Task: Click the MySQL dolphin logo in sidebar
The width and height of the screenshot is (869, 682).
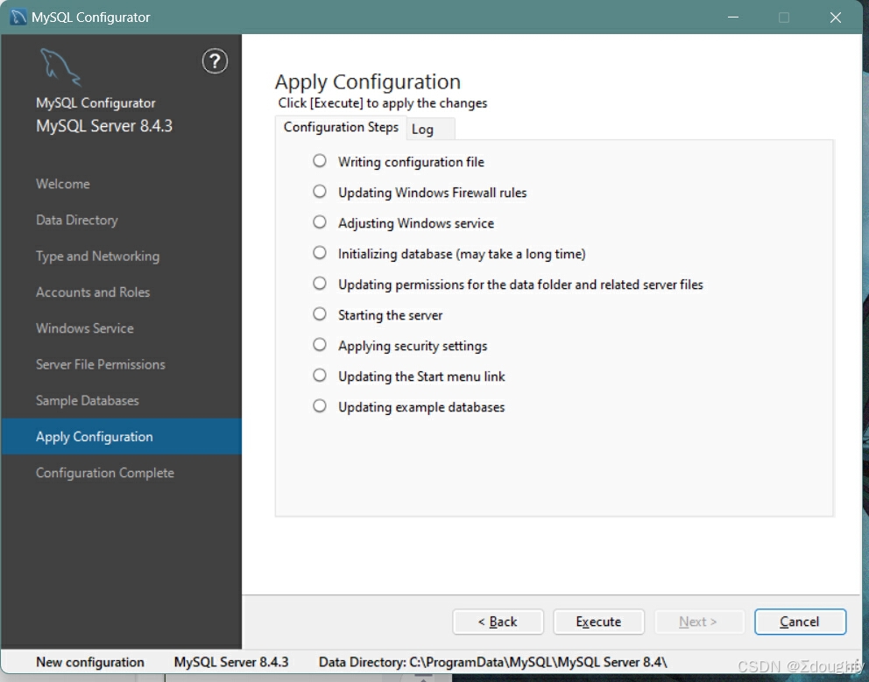Action: tap(60, 67)
